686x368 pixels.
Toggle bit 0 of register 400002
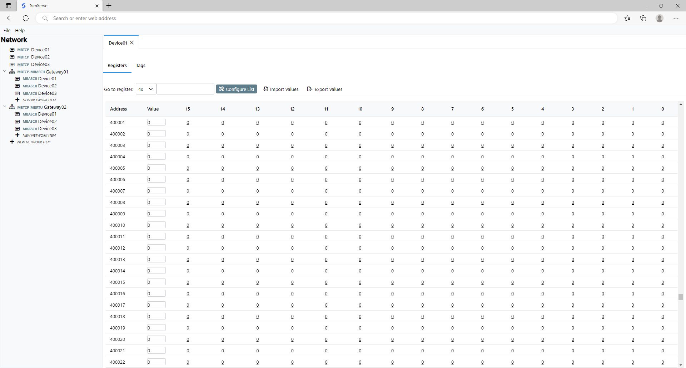(x=663, y=134)
